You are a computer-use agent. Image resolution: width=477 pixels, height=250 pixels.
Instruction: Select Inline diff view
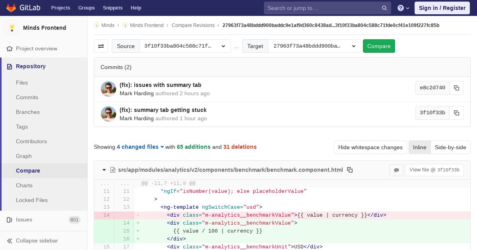tap(419, 147)
